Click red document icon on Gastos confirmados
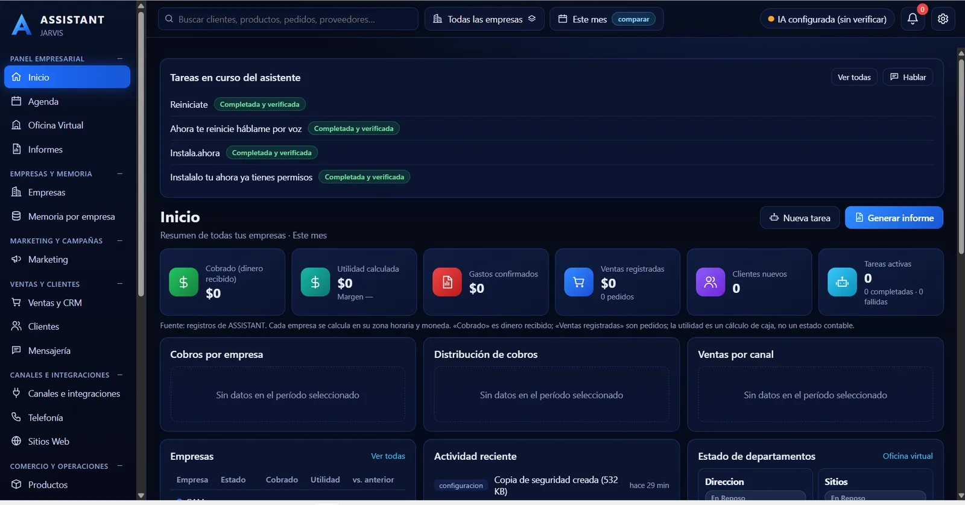 [x=447, y=282]
